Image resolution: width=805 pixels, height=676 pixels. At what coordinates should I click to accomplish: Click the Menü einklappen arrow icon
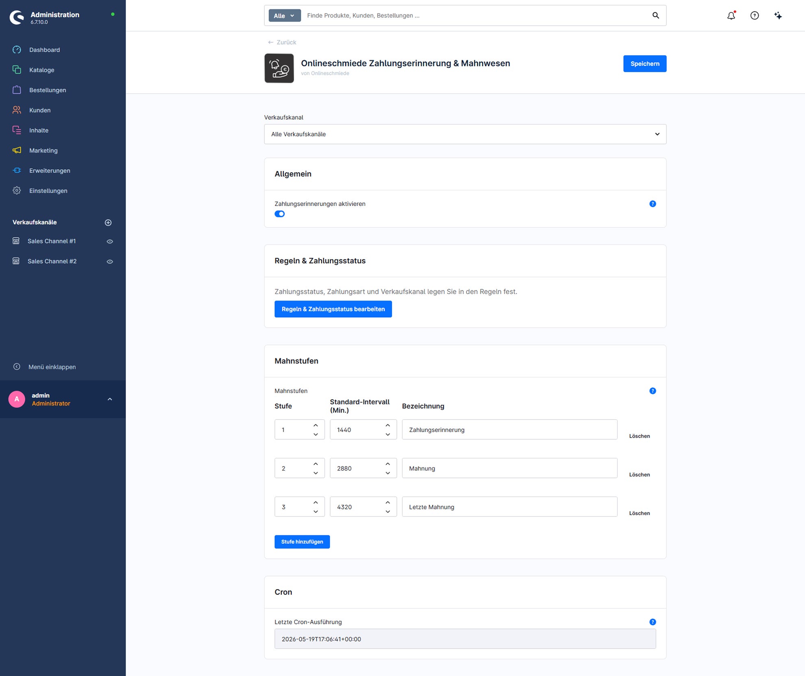point(17,366)
